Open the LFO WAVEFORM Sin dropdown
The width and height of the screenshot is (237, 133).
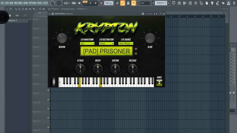(87, 44)
